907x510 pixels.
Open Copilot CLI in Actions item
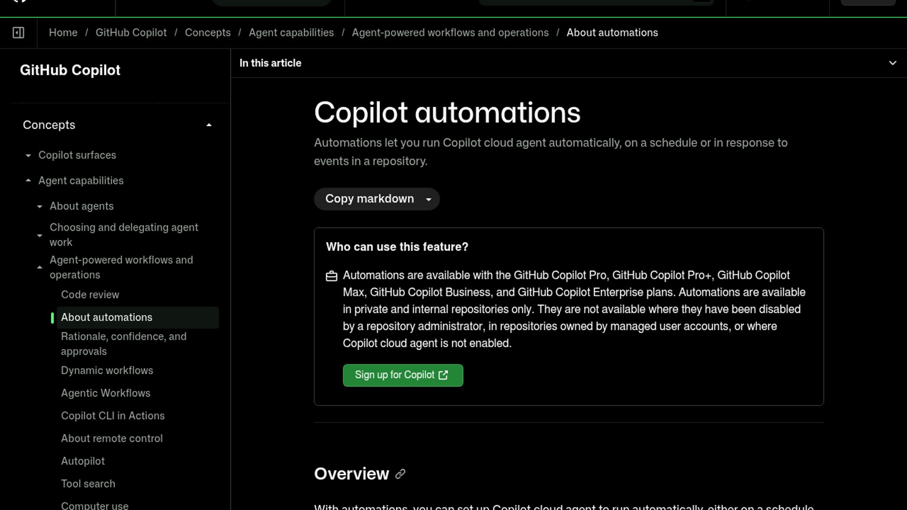tap(113, 416)
